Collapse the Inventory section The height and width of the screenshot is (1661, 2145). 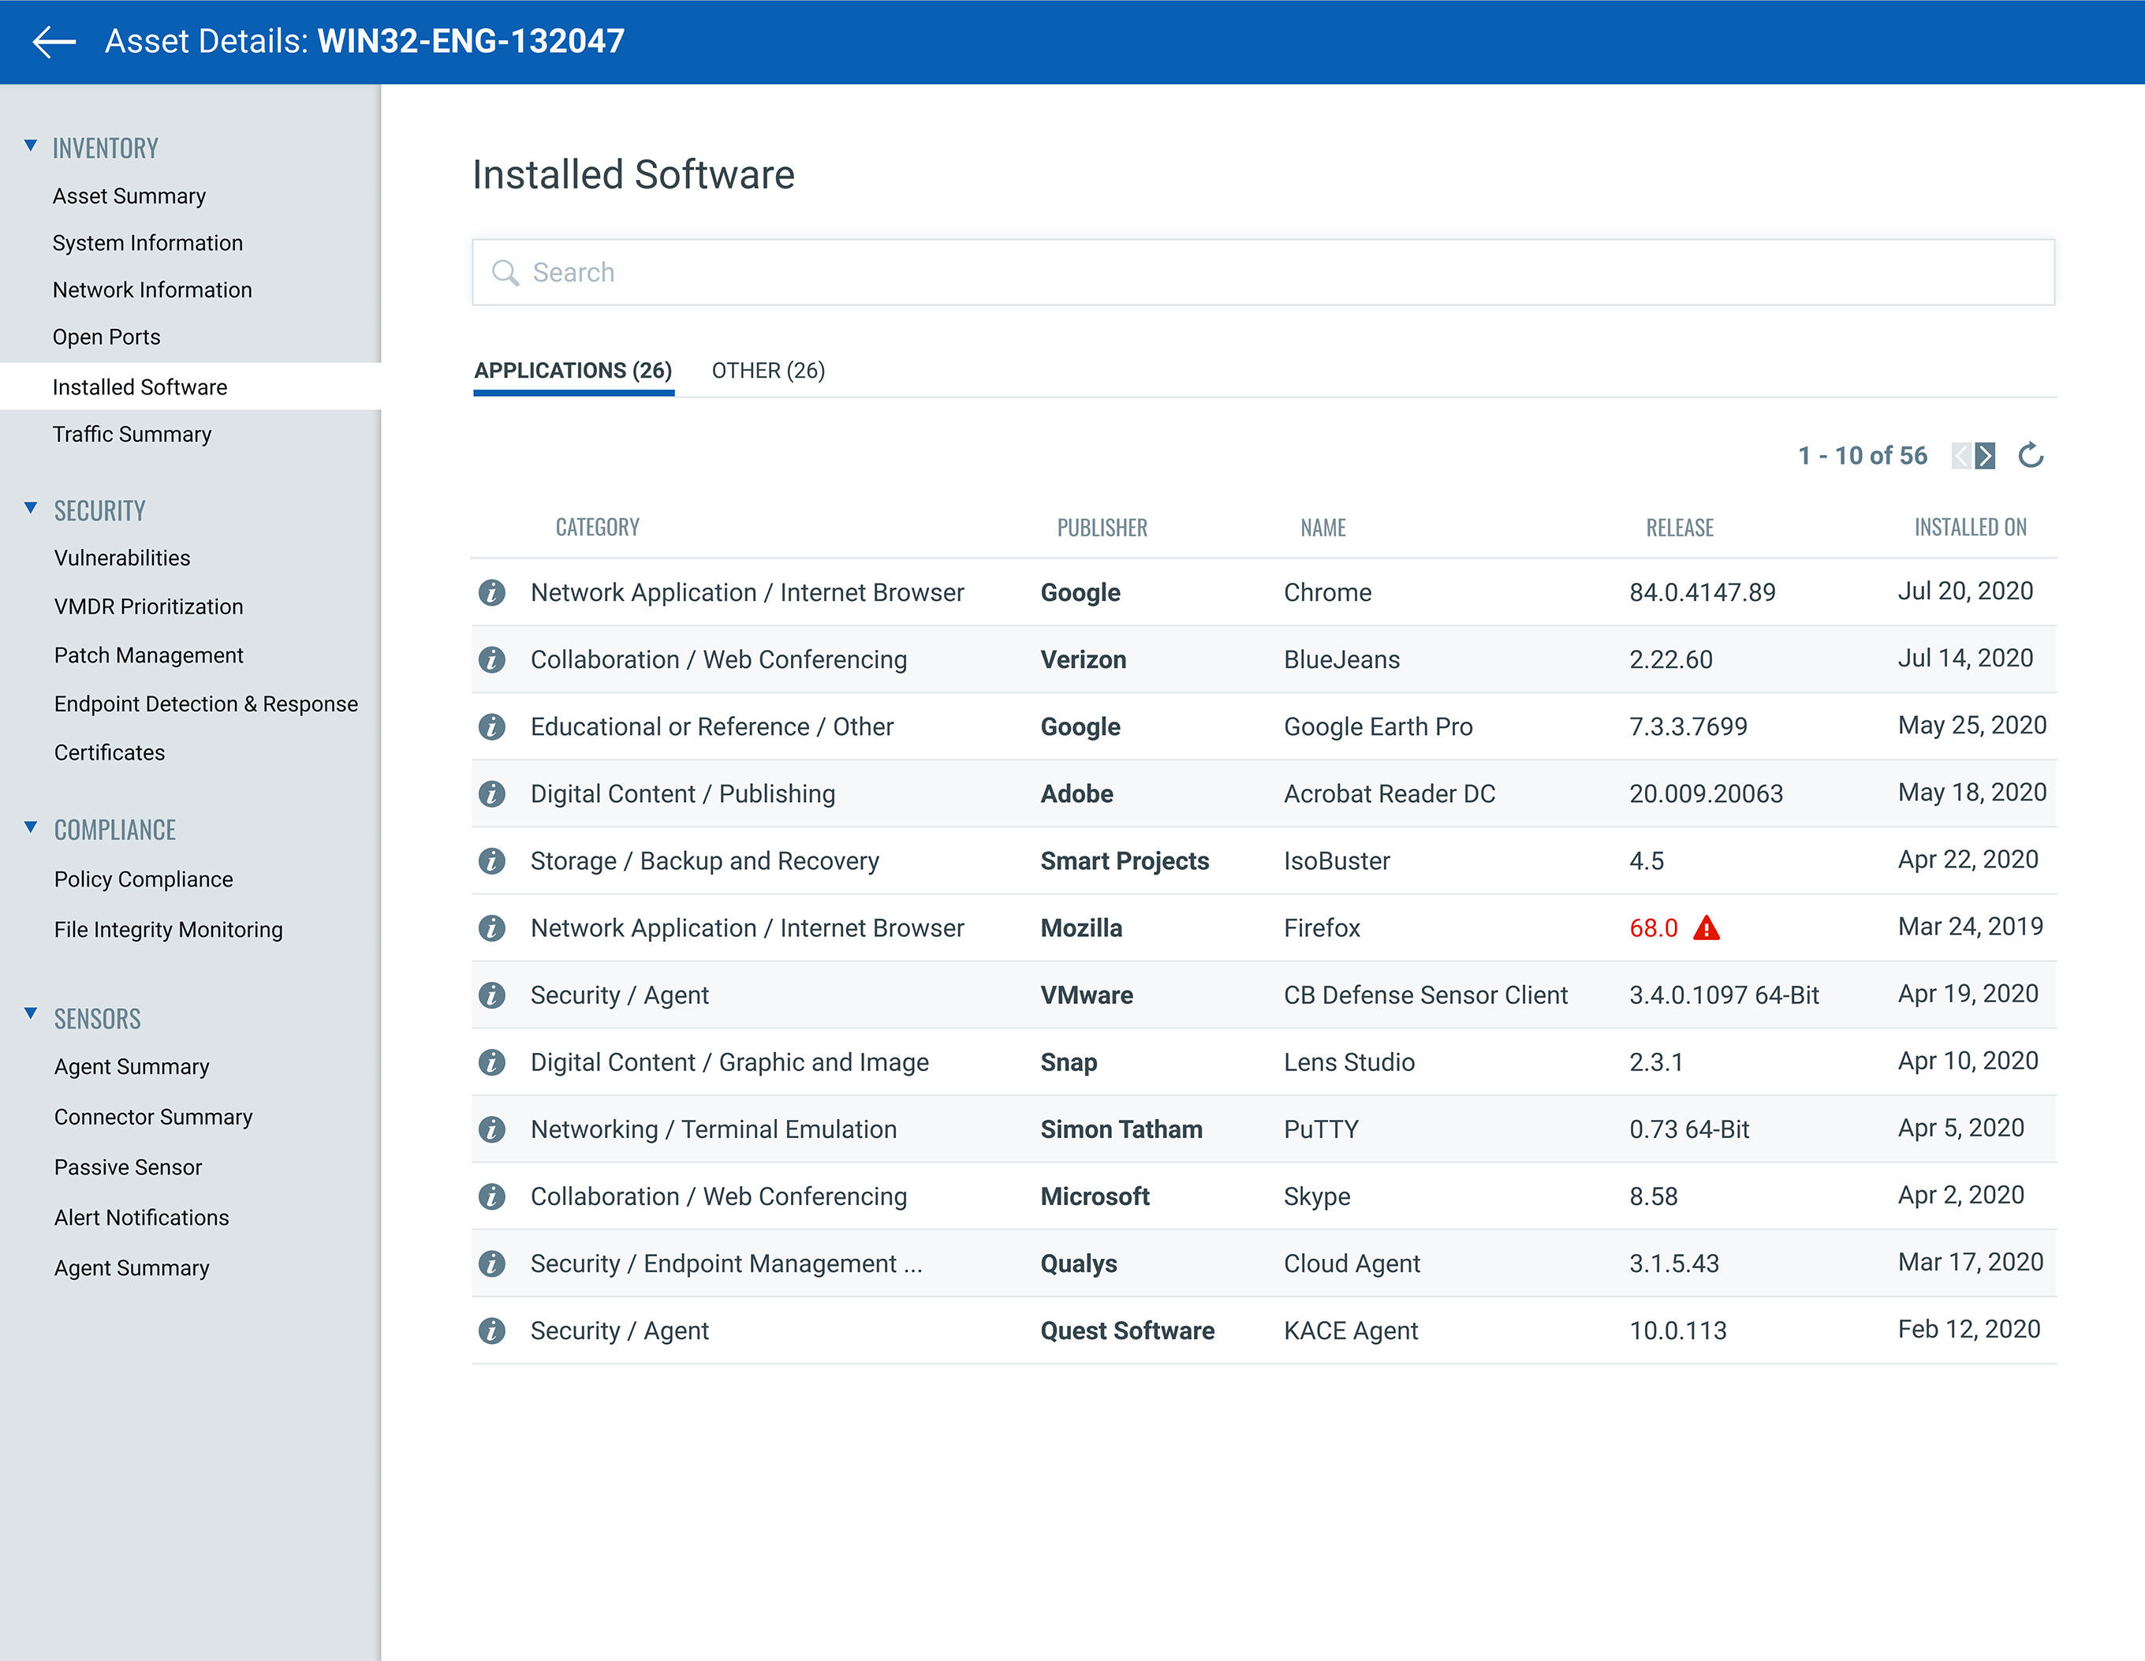32,147
